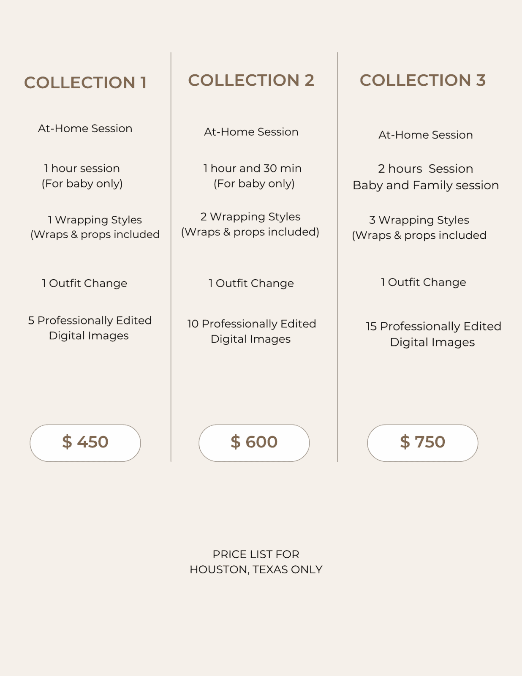This screenshot has height=676, width=522.
Task: Click "HOUSTON, TEXAS ONLY" footer text
Action: (256, 570)
